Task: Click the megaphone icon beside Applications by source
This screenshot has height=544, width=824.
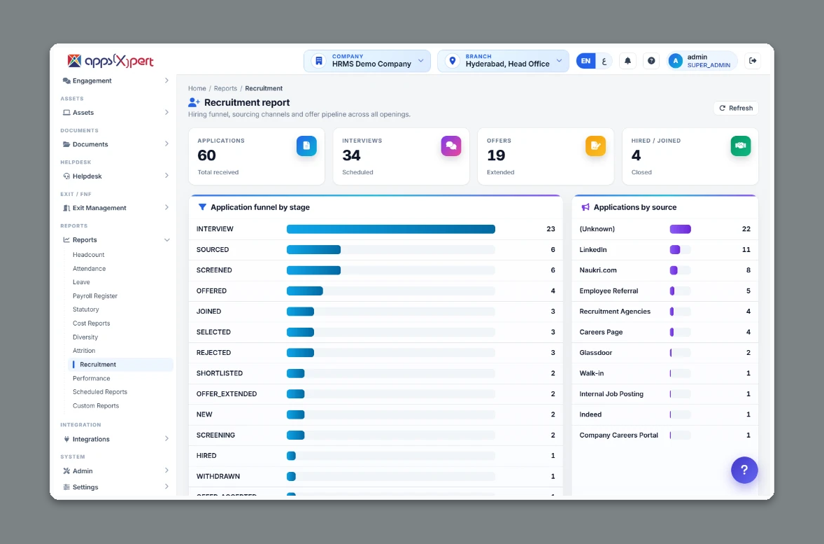Action: (585, 207)
